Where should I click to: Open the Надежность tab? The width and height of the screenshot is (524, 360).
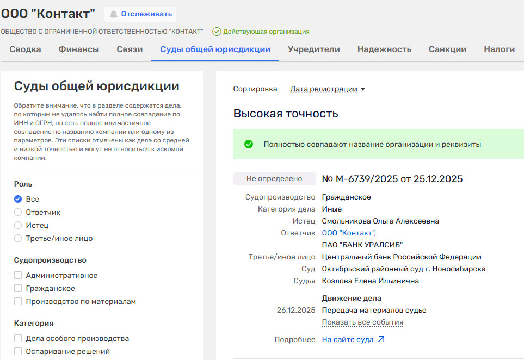384,49
